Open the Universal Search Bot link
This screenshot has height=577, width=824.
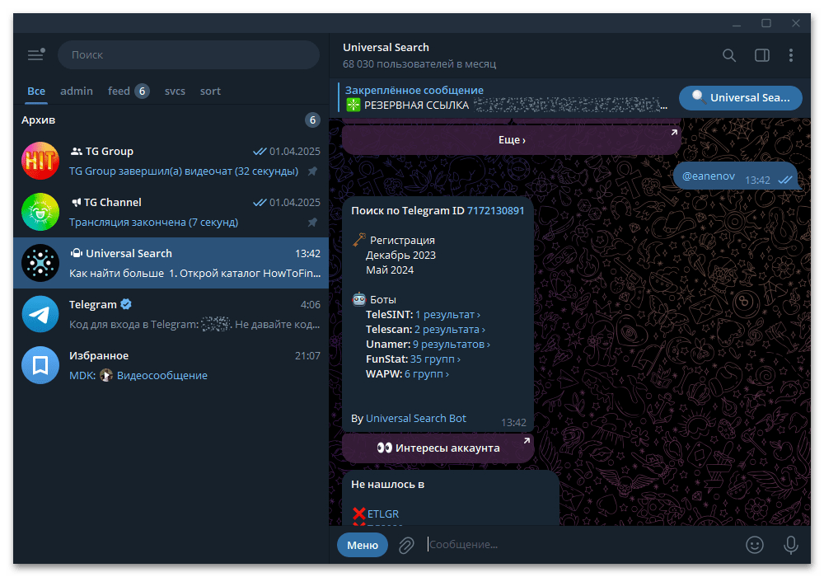(415, 418)
